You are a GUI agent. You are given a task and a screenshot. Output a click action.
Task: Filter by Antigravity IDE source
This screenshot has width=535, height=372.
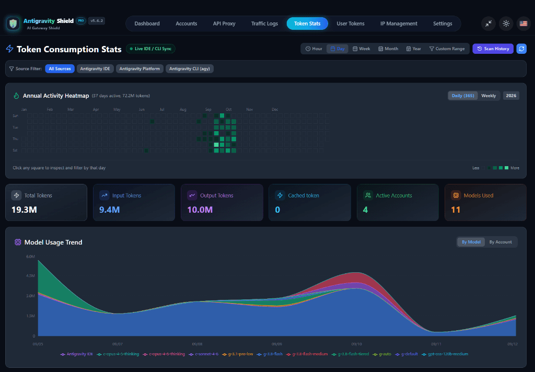click(95, 68)
